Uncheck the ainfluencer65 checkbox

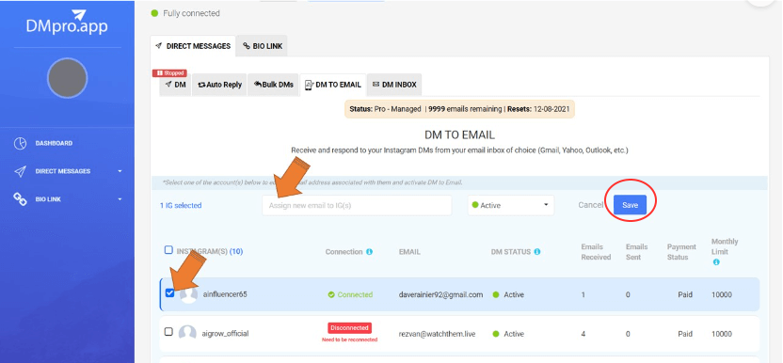(x=169, y=293)
